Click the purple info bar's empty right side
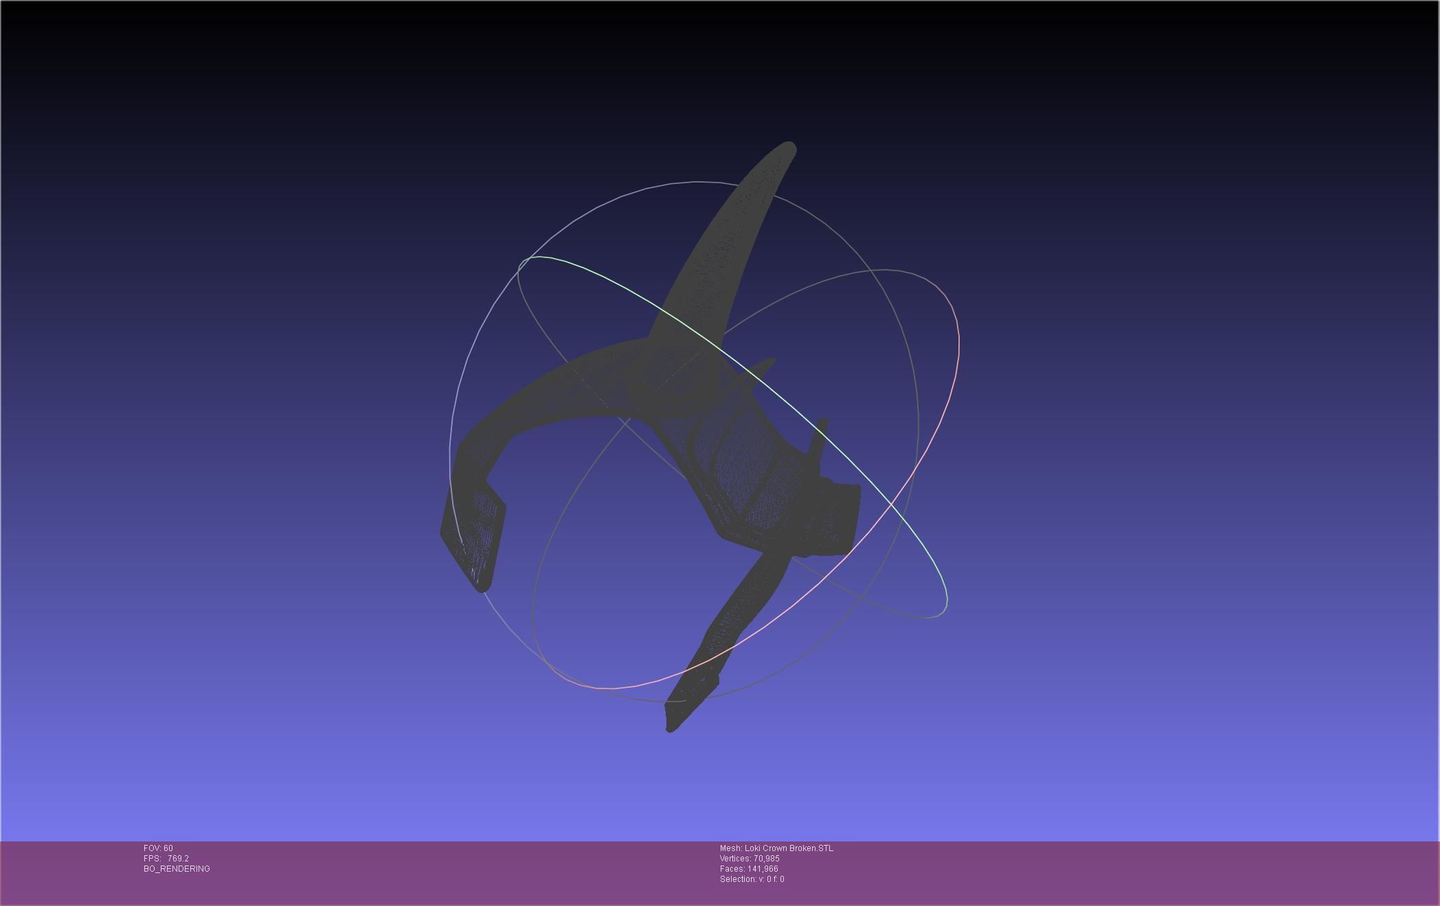The image size is (1440, 906). 1168,872
